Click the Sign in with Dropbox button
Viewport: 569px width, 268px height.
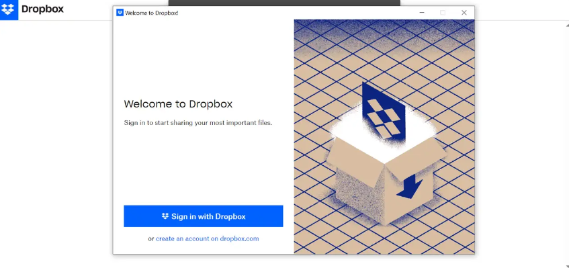(x=203, y=216)
